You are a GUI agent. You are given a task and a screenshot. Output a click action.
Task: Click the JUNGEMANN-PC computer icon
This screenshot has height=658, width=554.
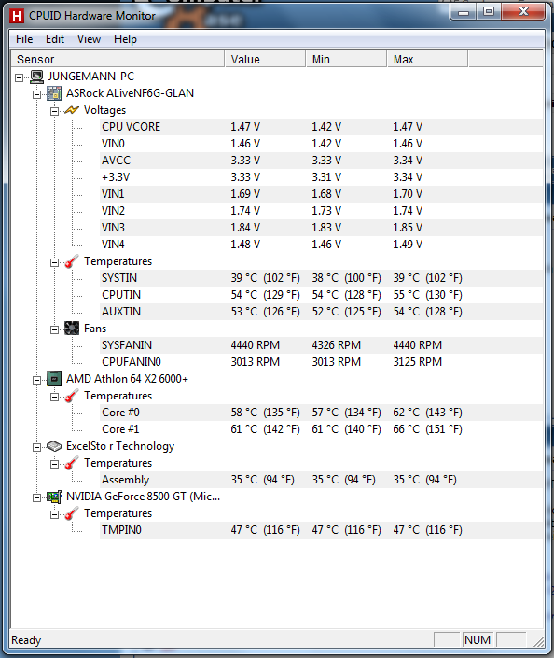tap(37, 77)
